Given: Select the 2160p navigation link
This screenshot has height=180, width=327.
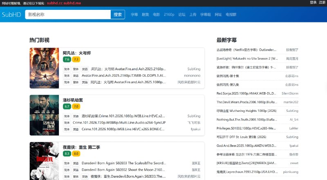Looking at the screenshot, I should [169, 15].
